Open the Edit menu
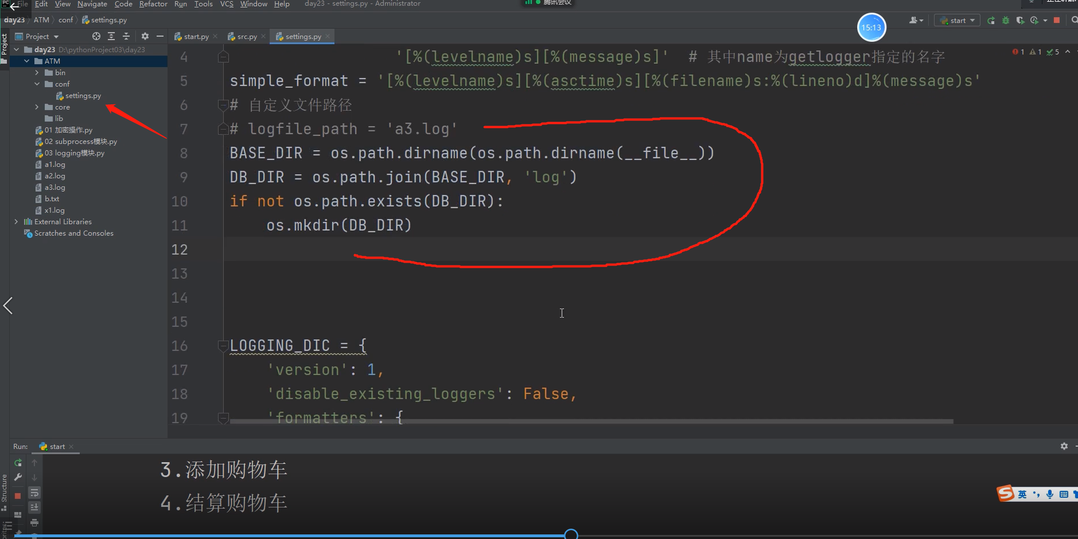Screen dimensions: 1078x539 [x=41, y=4]
